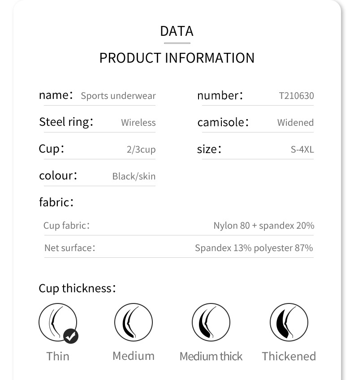This screenshot has height=380, width=354.
Task: Click the Thin label text
Action: tap(58, 356)
